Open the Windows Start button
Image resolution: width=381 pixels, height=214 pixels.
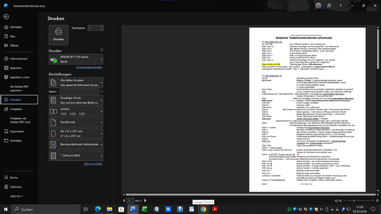click(6, 209)
